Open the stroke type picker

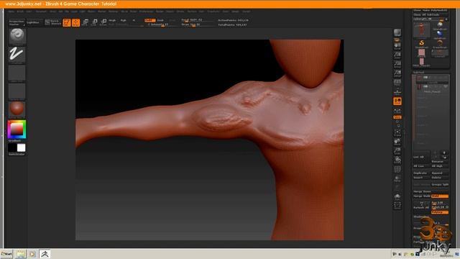(x=17, y=55)
